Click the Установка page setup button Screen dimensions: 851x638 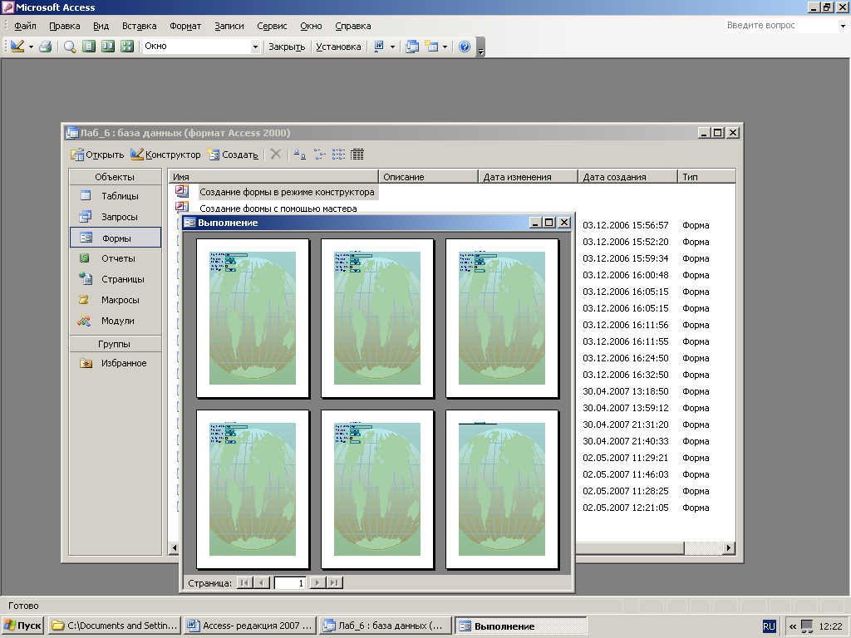click(x=338, y=47)
